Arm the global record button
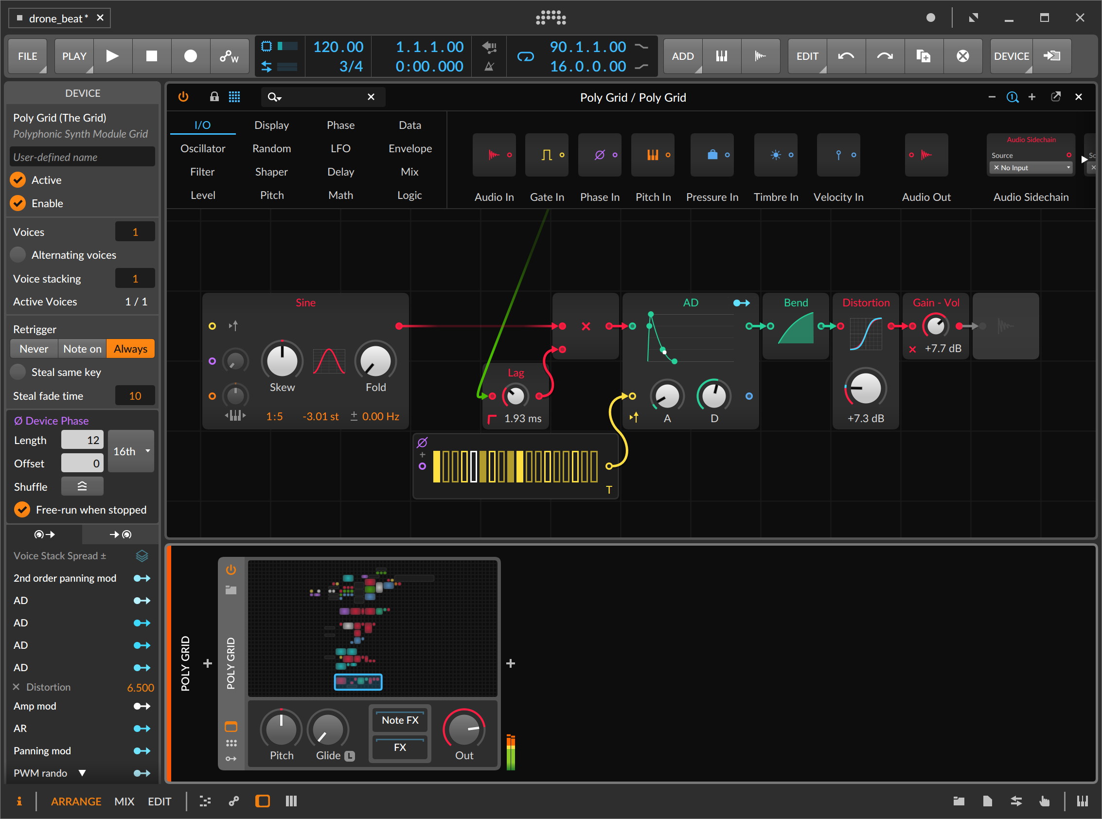This screenshot has width=1102, height=819. pyautogui.click(x=190, y=56)
